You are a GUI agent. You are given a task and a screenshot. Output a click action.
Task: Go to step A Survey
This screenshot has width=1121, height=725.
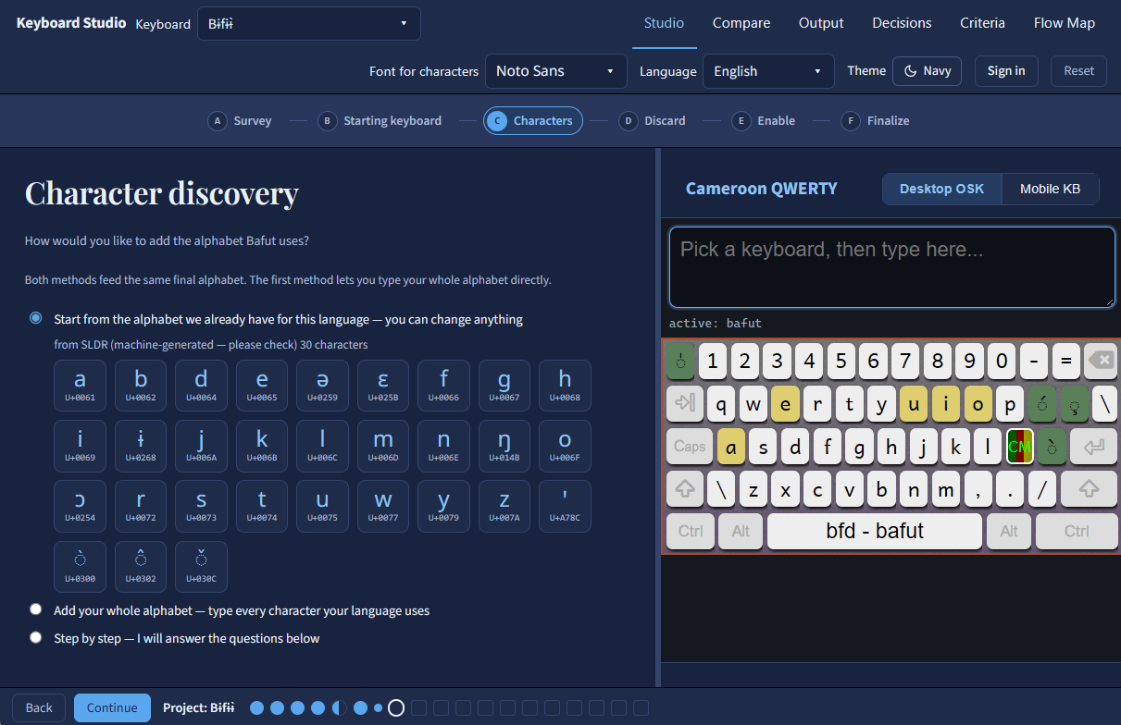pos(240,120)
